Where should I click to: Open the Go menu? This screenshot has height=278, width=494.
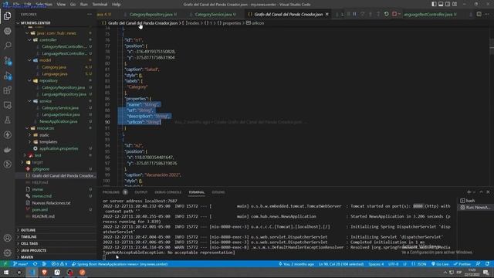73,5
